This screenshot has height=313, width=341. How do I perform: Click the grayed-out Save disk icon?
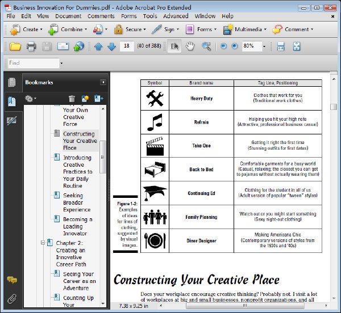click(47, 46)
